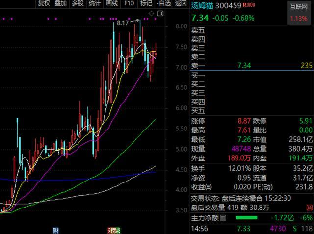
Task: Click the 榜 marker at chart bottom
Action: coord(114,231)
